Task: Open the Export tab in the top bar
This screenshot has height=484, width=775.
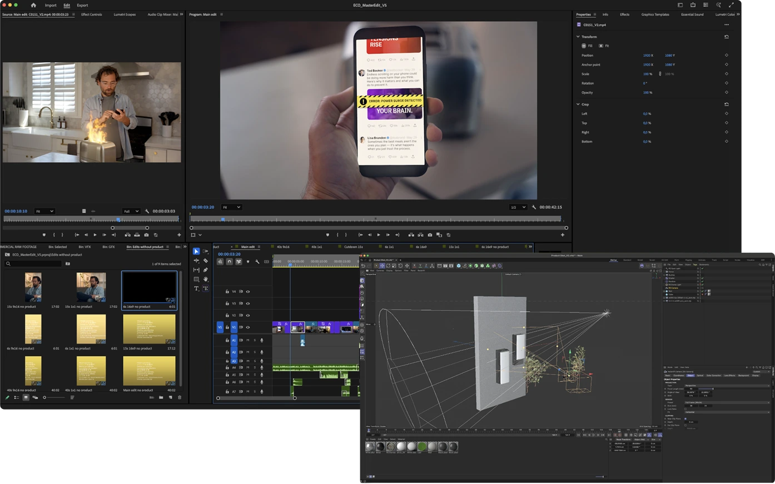Action: click(82, 5)
